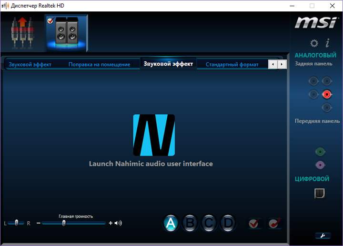The image size is (343, 246).
Task: Click the Главная громкость volume slider
Action: pyautogui.click(x=73, y=223)
